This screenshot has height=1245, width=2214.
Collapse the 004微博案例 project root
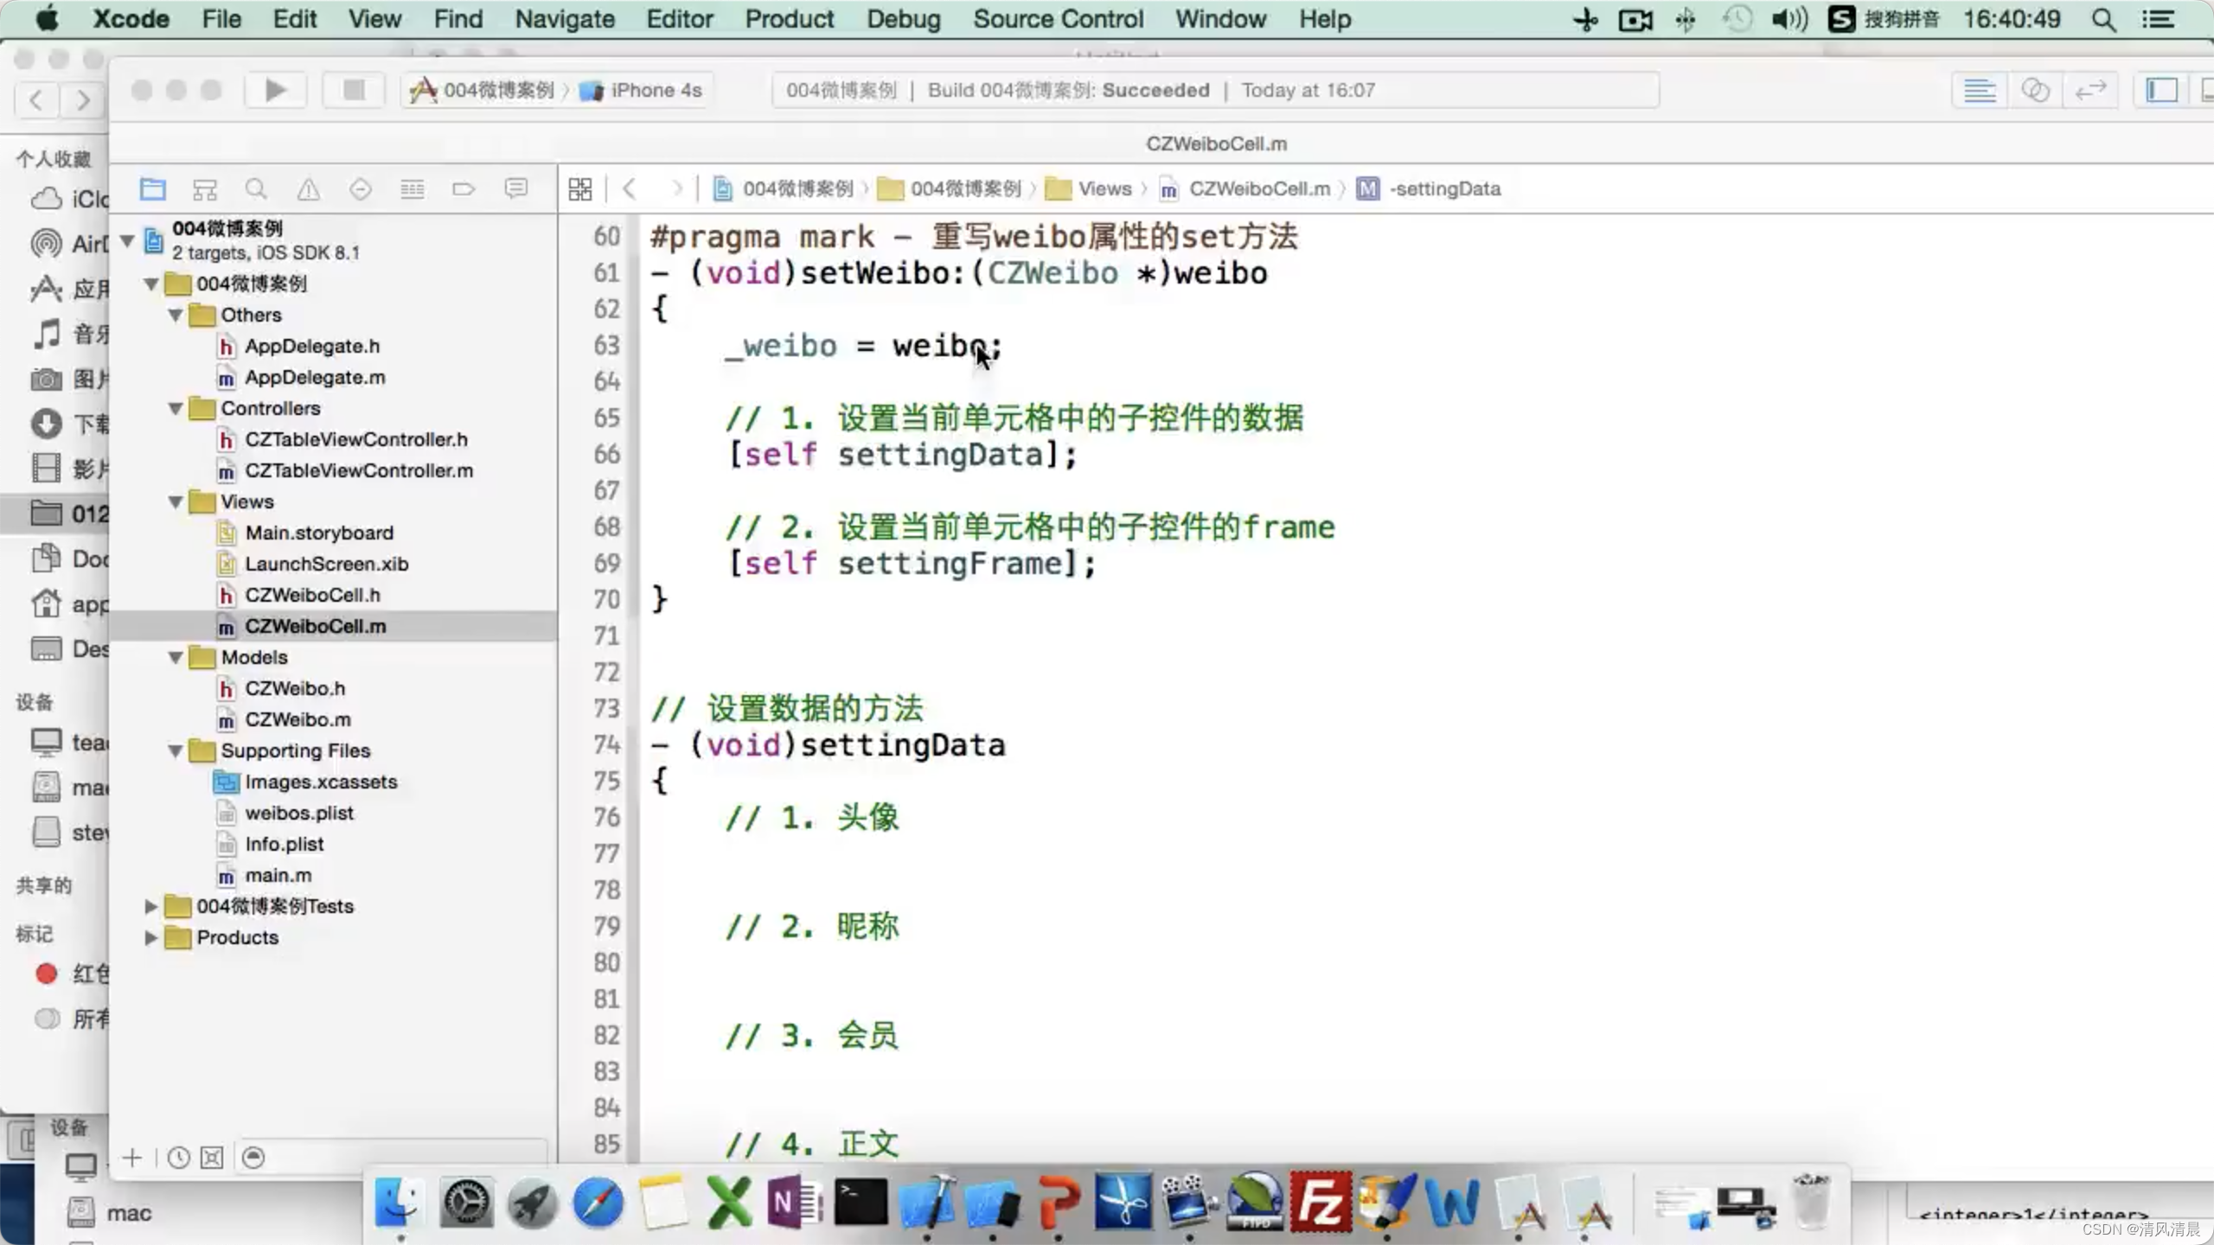(127, 240)
